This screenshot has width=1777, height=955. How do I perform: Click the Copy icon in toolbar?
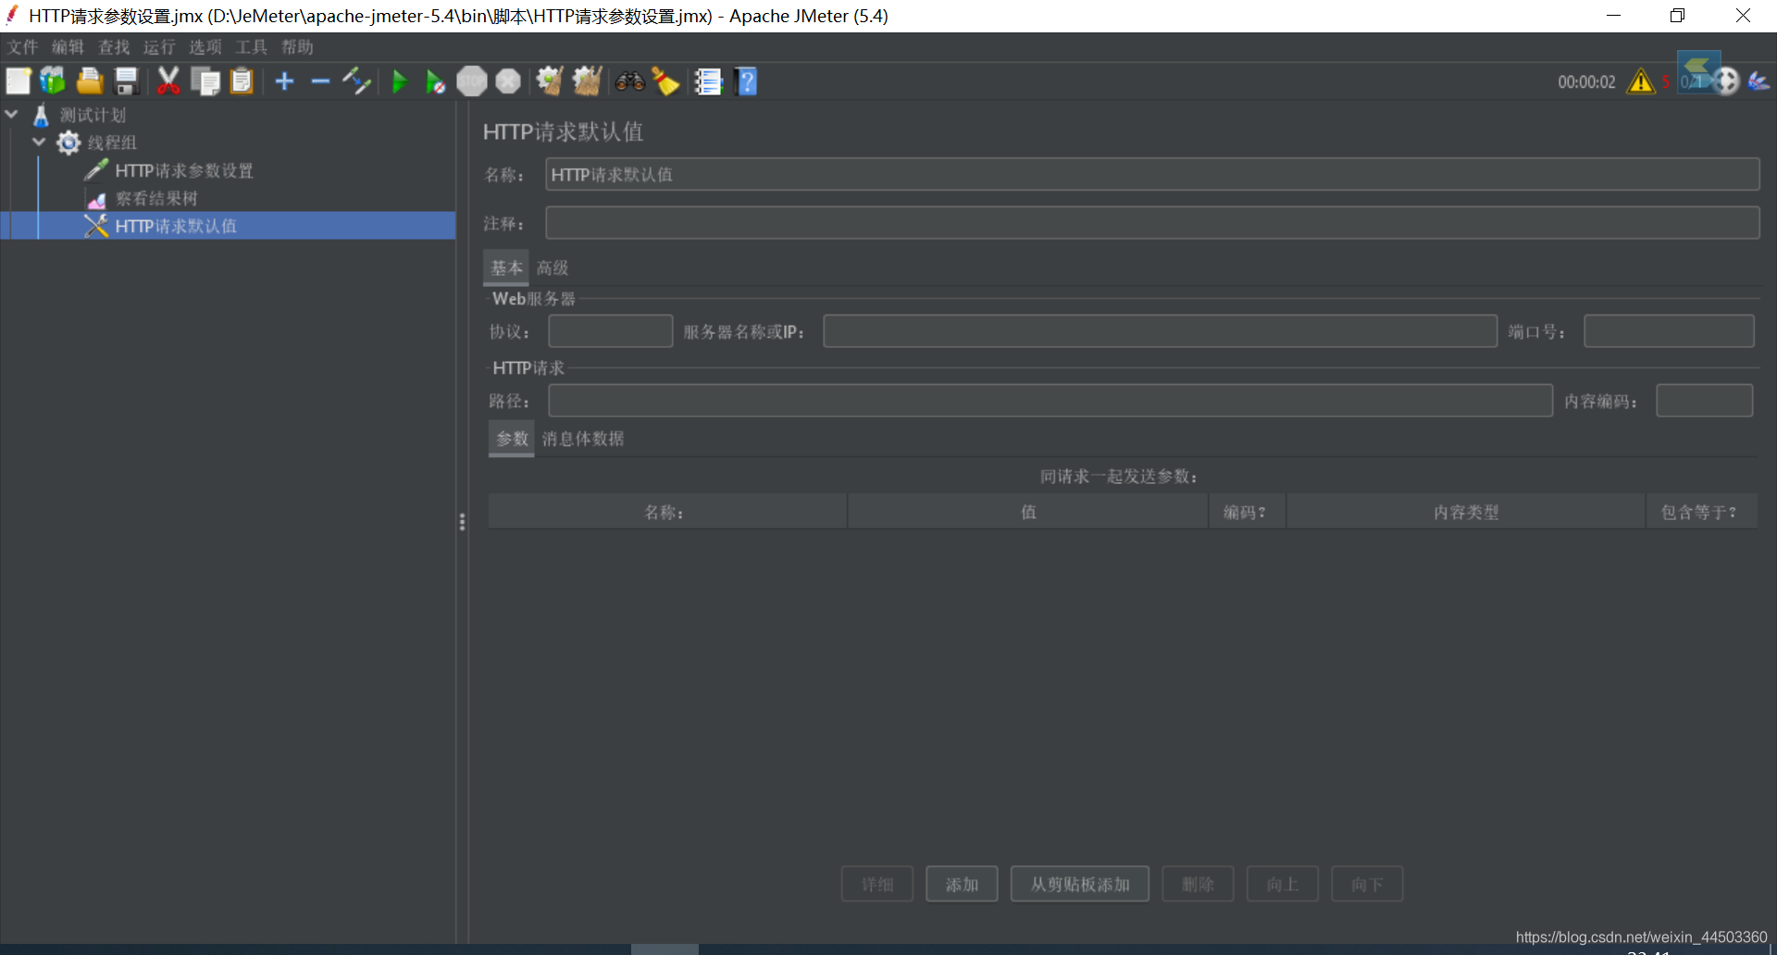205,81
